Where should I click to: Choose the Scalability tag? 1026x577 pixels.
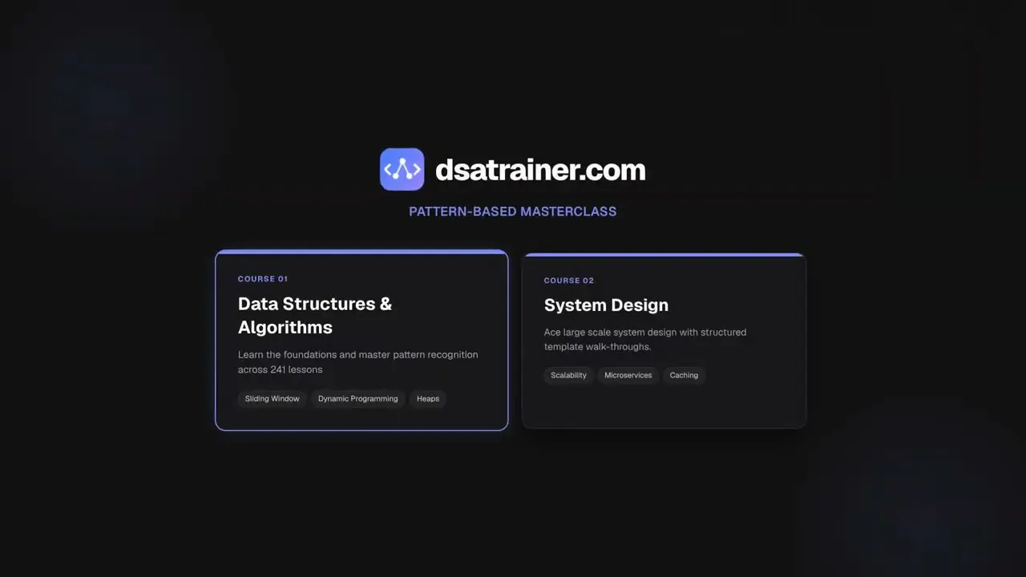568,375
